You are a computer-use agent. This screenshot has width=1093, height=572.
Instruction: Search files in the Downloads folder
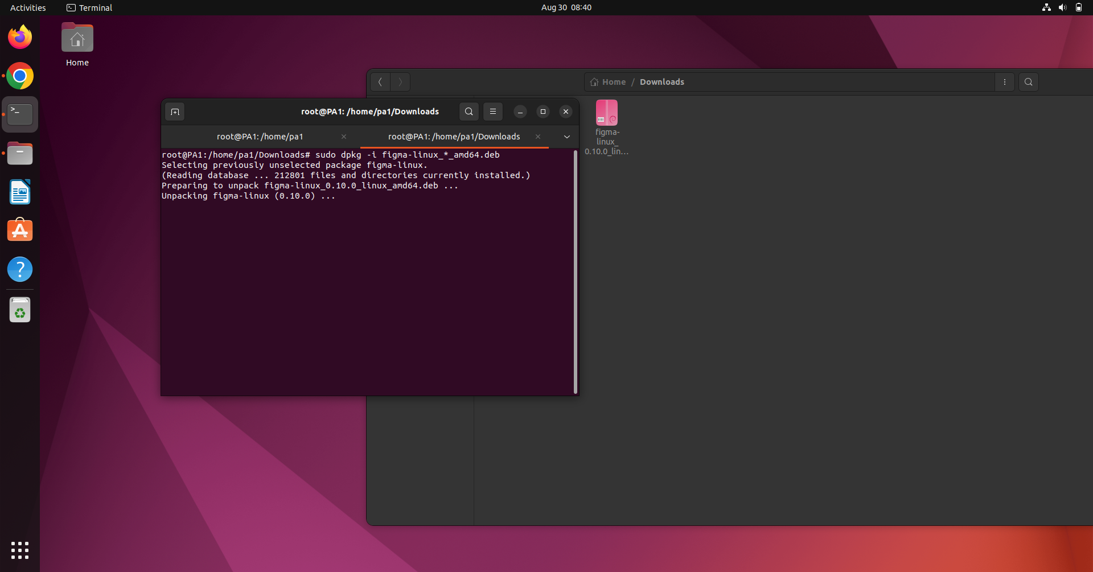1028,81
